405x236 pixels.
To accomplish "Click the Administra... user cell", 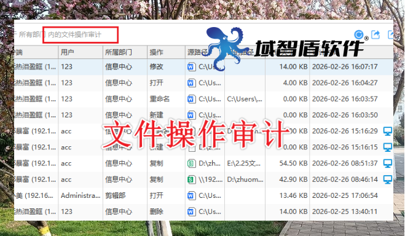I will coord(81,195).
